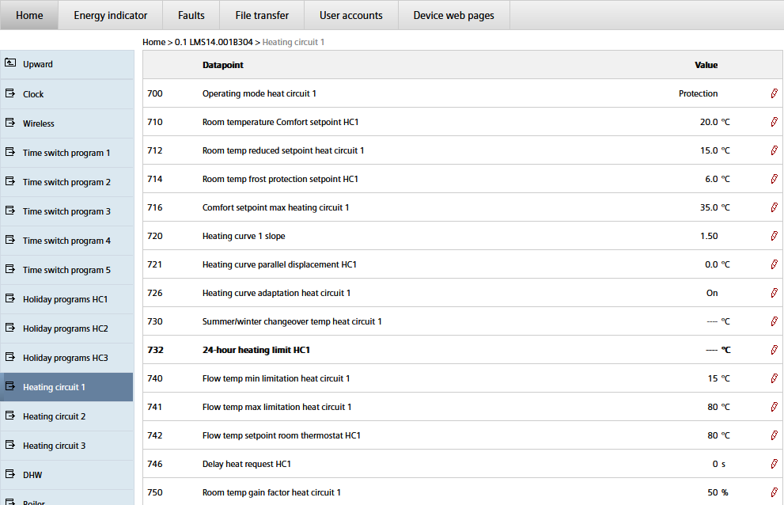The image size is (784, 505).
Task: Open the Energy indicator tab
Action: 111,15
